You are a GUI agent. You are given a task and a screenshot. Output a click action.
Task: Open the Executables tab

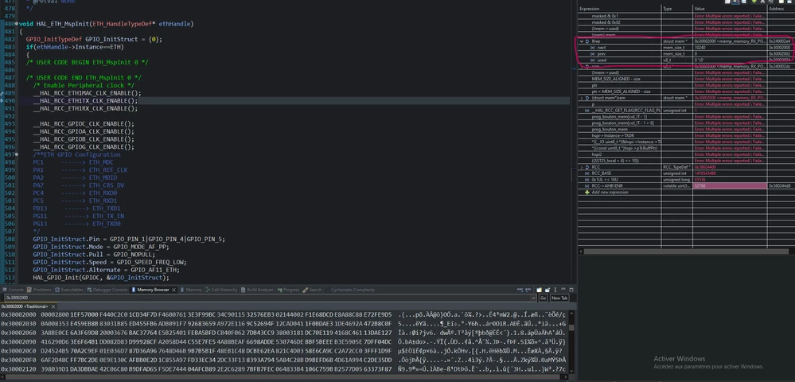(69, 290)
